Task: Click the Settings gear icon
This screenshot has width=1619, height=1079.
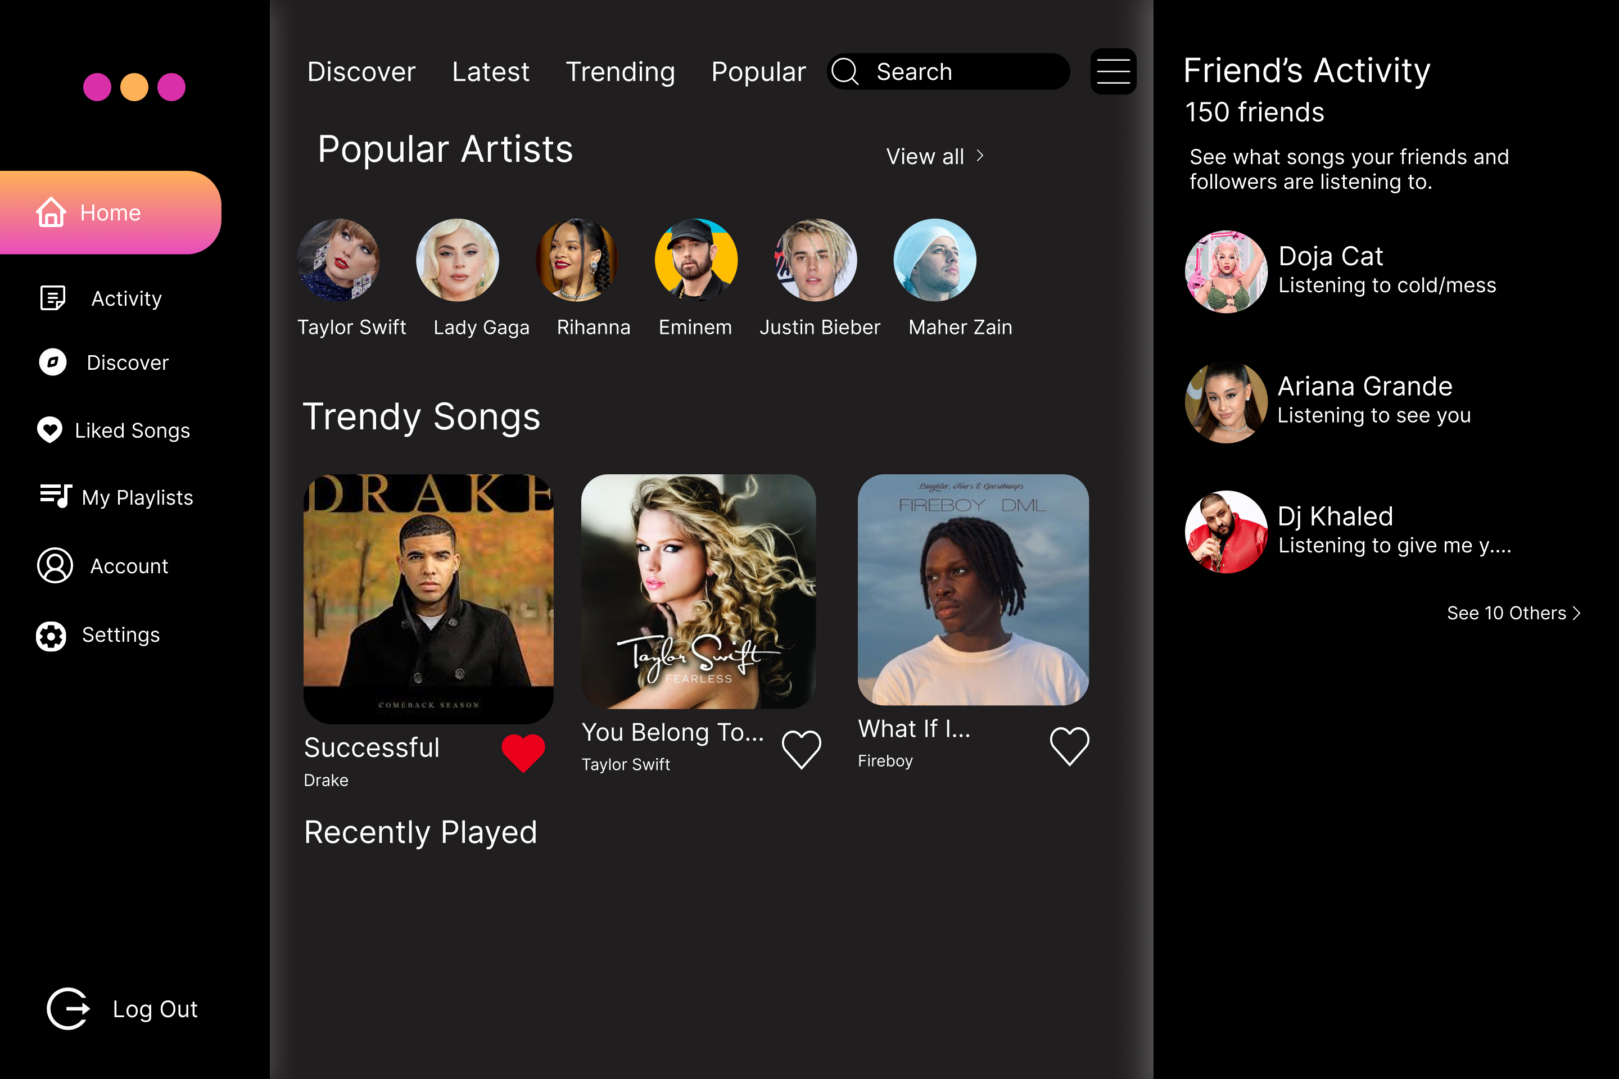Action: point(51,636)
